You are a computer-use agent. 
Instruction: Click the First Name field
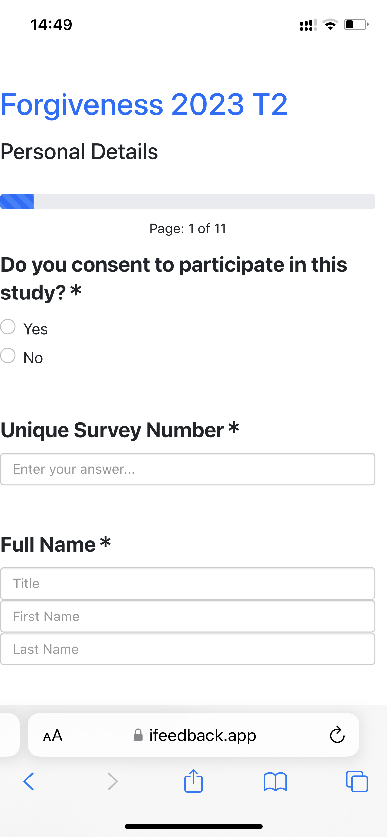pos(188,616)
